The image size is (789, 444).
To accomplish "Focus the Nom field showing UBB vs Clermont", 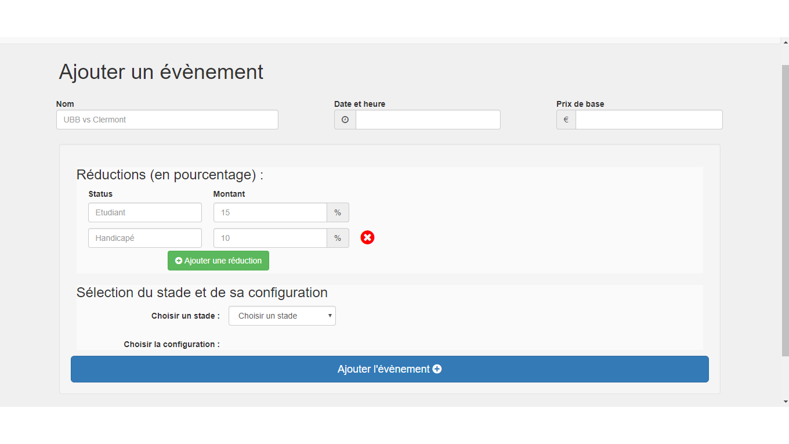I will (167, 120).
